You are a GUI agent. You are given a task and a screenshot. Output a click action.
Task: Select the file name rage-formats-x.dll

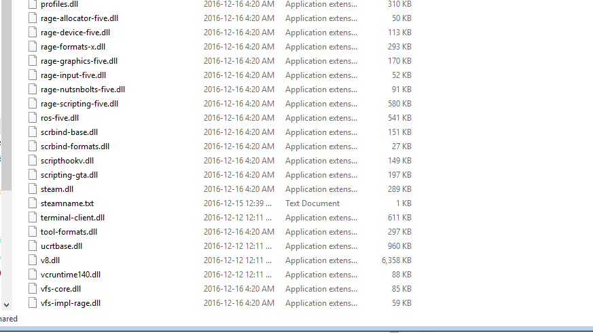point(73,47)
